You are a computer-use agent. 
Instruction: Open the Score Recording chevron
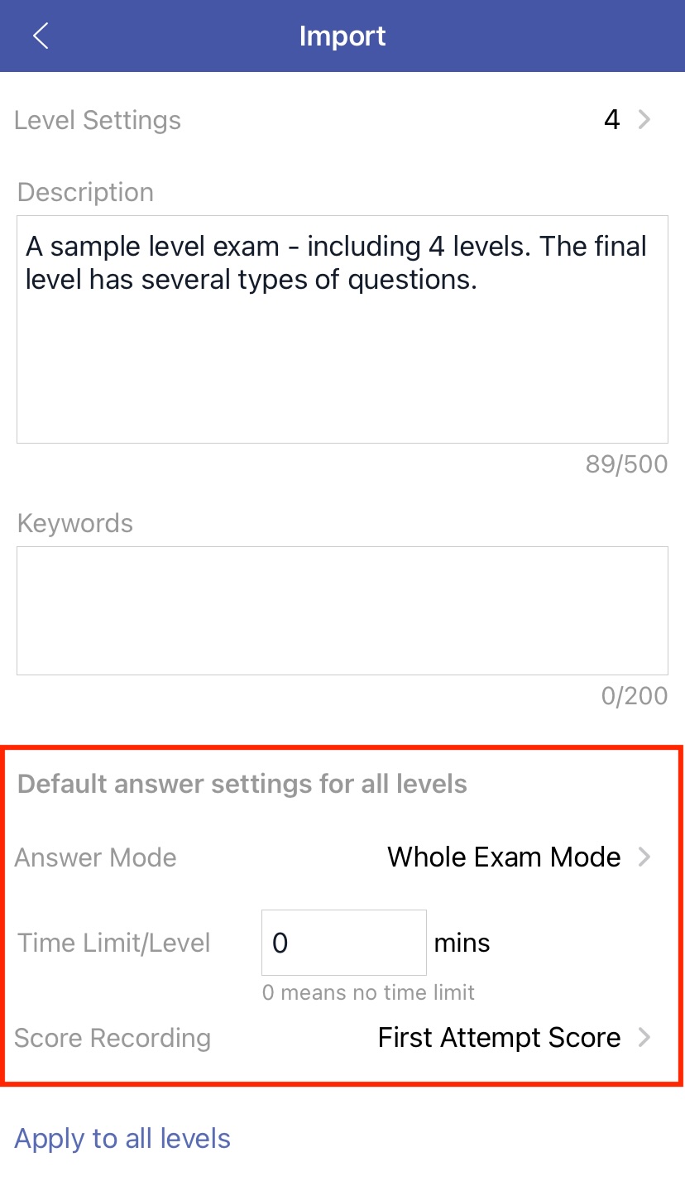tap(645, 1037)
